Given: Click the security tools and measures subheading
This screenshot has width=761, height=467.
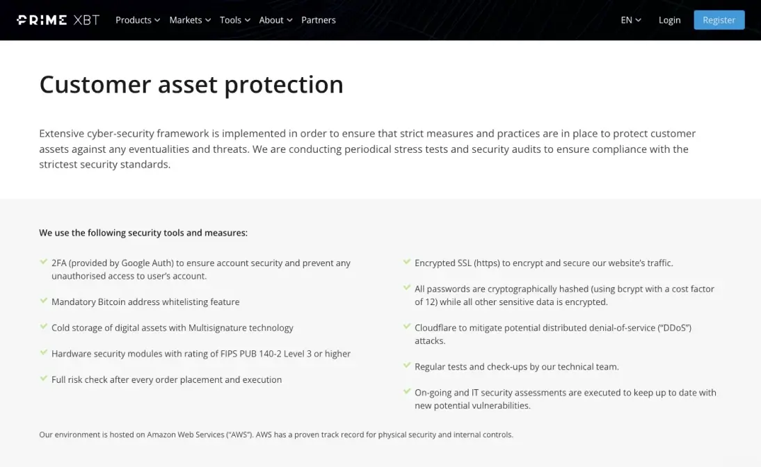Looking at the screenshot, I should click(x=143, y=233).
